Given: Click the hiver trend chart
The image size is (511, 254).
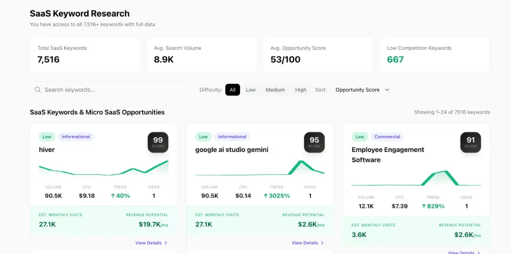Looking at the screenshot, I should pyautogui.click(x=104, y=169).
